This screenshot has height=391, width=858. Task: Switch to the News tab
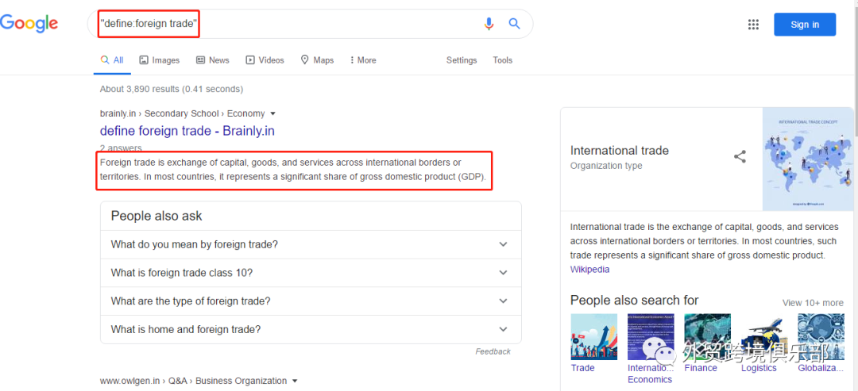(213, 60)
